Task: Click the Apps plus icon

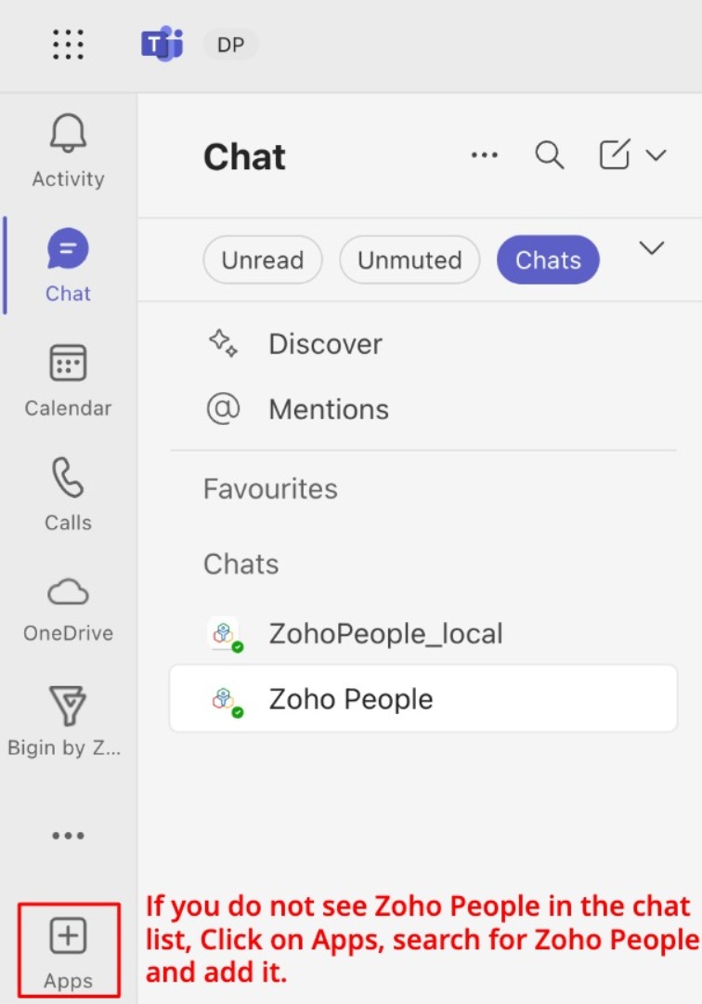Action: pyautogui.click(x=68, y=937)
